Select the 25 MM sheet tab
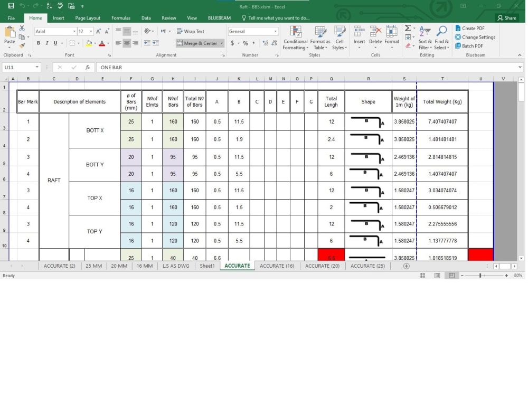The height and width of the screenshot is (396, 528). coord(93,266)
